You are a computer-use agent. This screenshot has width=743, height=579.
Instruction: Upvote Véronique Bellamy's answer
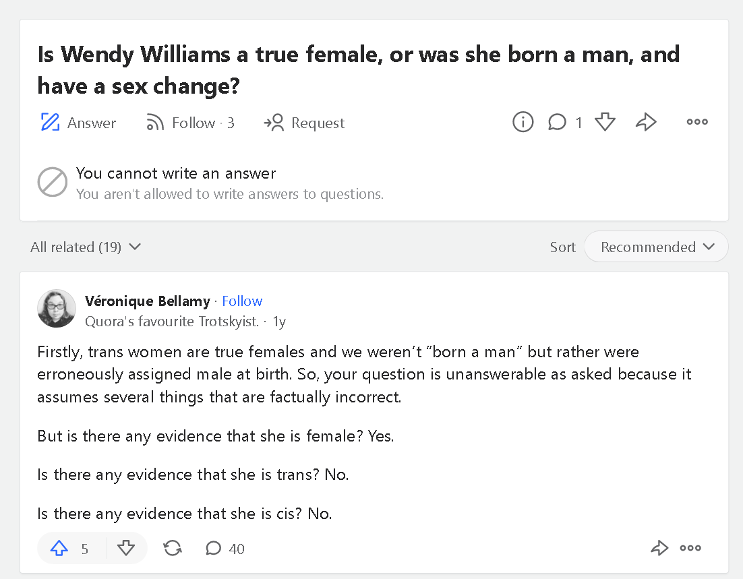[x=59, y=548]
